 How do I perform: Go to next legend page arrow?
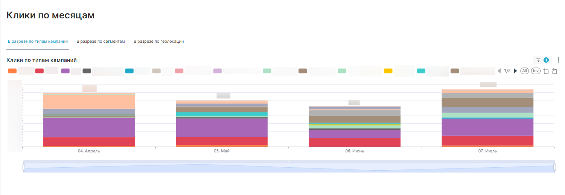tap(515, 71)
